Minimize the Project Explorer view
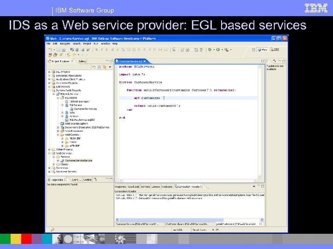 tap(107, 61)
